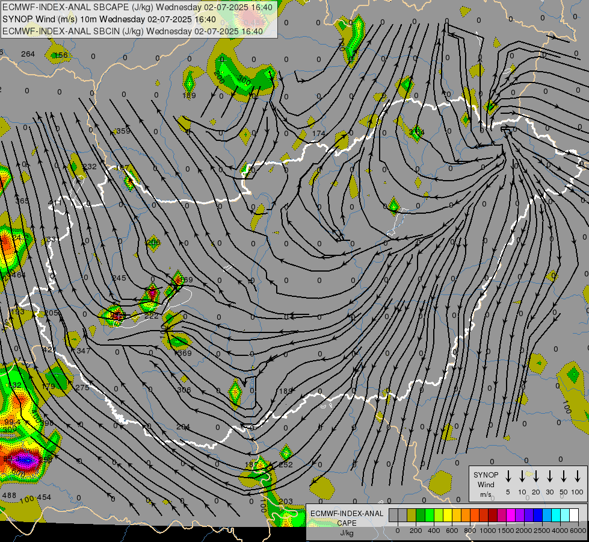Image resolution: width=589 pixels, height=542 pixels.
Task: Click the 2500 tick label on the CAPE scale
Action: 542,531
